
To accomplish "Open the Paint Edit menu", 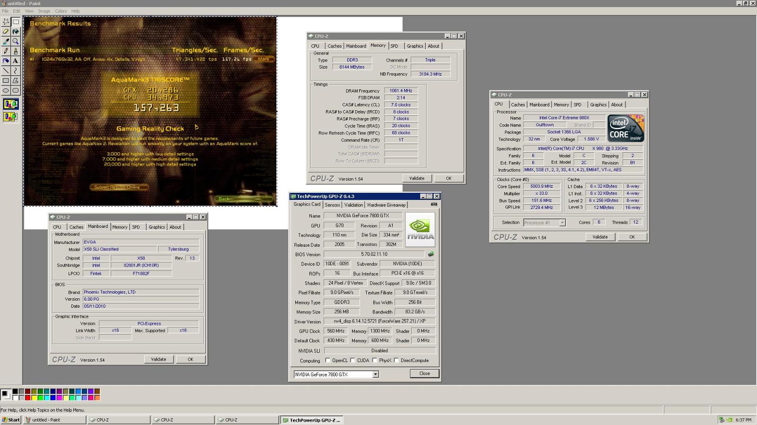I will coord(17,11).
